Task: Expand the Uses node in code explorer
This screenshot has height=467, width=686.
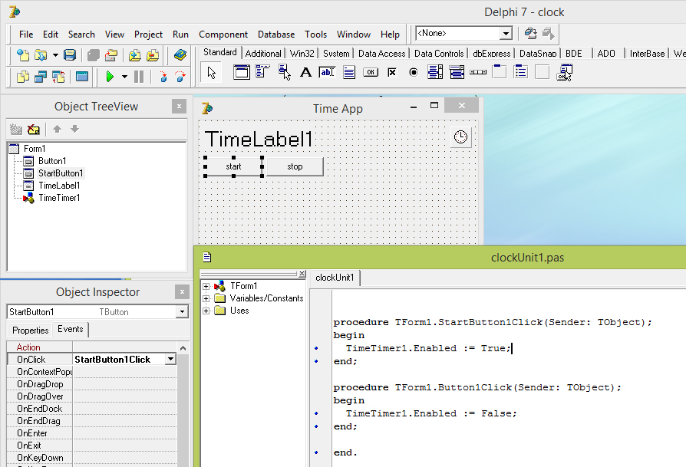Action: pos(206,311)
